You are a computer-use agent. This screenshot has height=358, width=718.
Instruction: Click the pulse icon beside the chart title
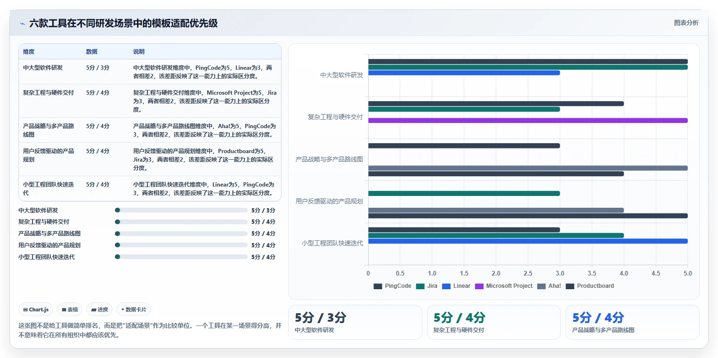click(x=22, y=24)
